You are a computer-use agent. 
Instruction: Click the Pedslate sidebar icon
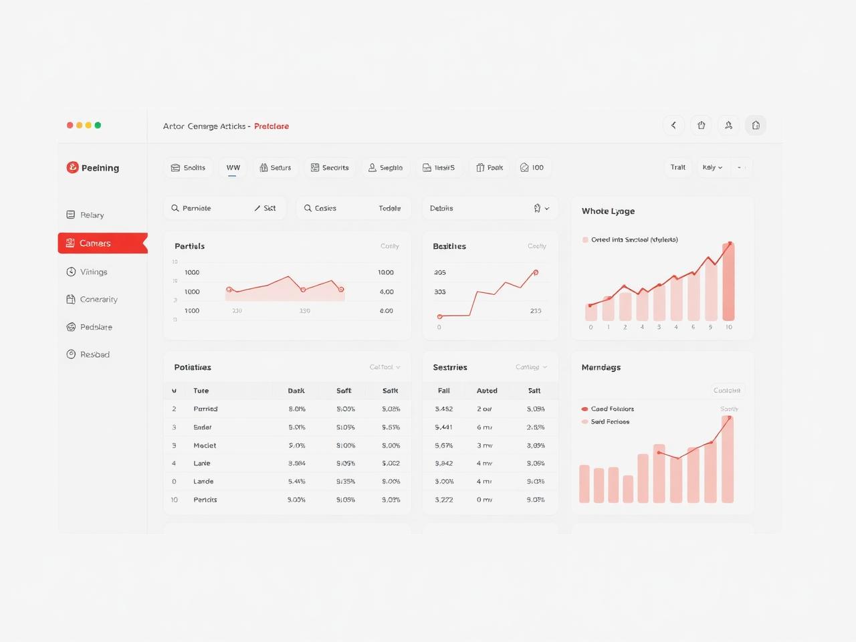pyautogui.click(x=71, y=327)
